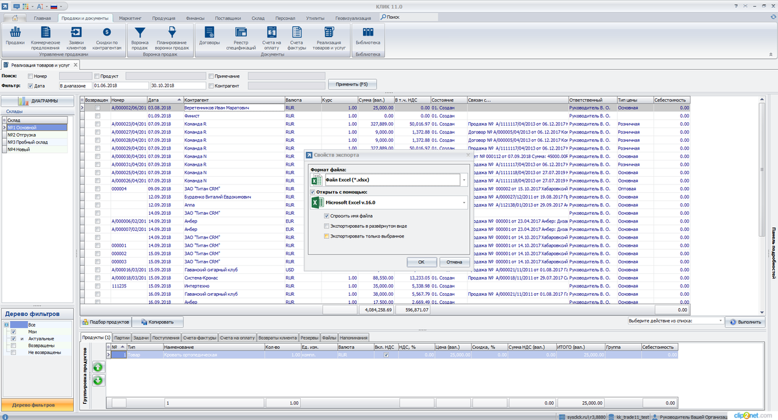Screen dimensions: 778x420
Task: Open the В диапазоне date mode dropdown
Action: tap(75, 85)
